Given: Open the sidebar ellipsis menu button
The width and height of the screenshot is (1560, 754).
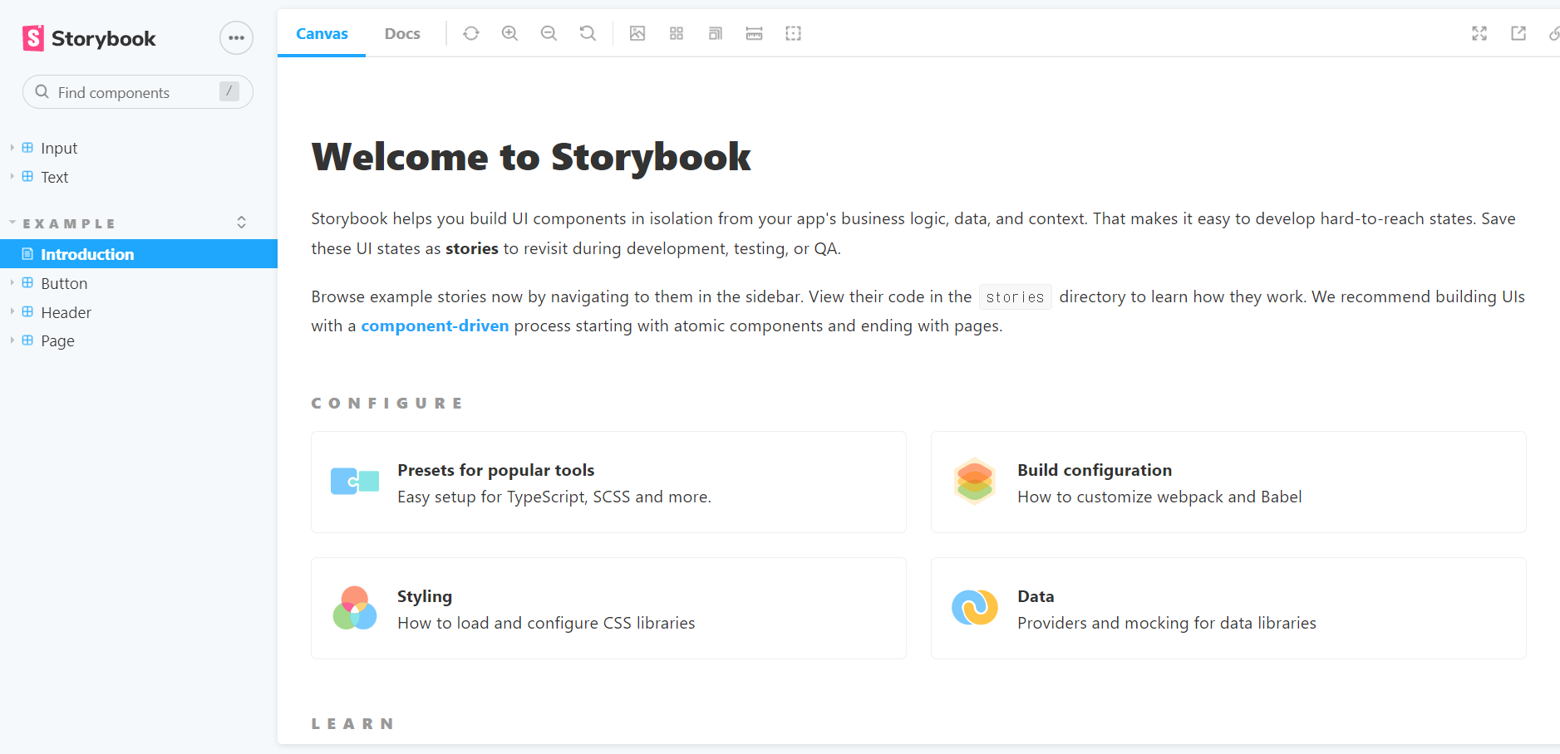Looking at the screenshot, I should point(236,37).
